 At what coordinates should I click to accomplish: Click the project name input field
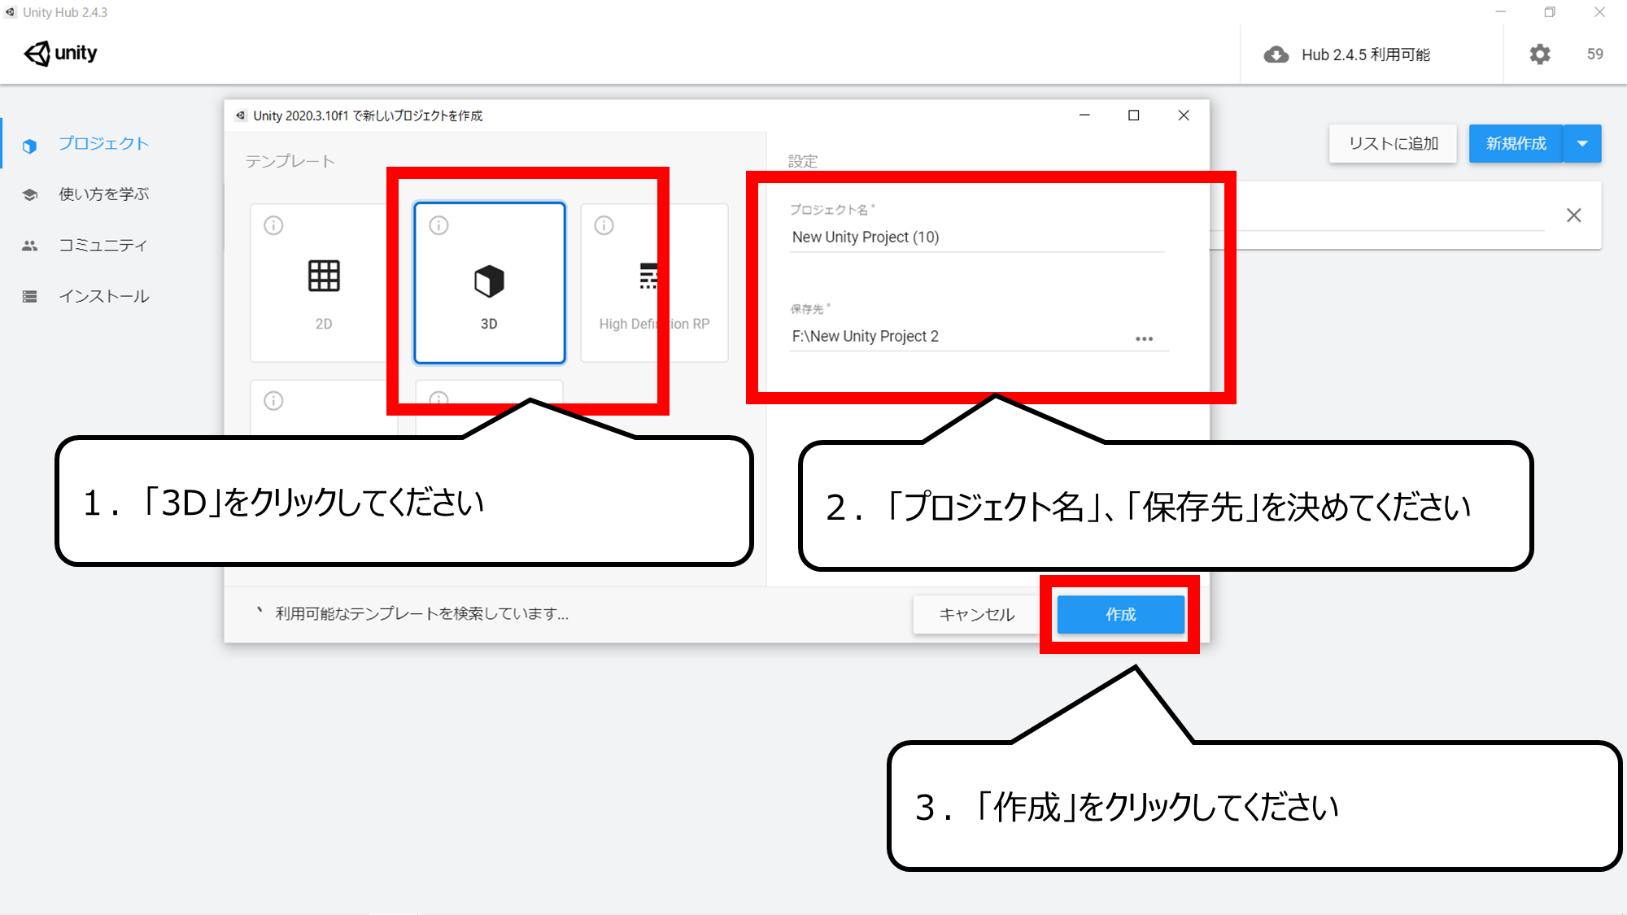coord(976,237)
